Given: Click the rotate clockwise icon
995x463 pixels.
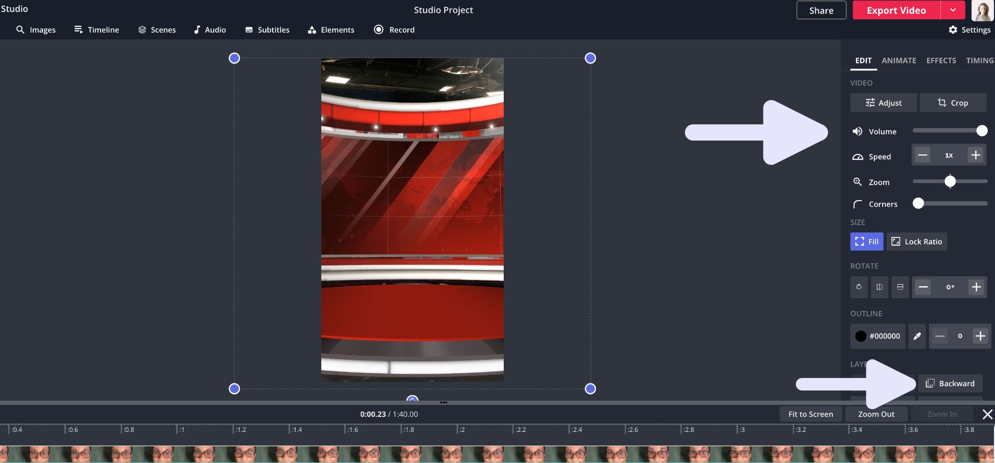Looking at the screenshot, I should (859, 287).
